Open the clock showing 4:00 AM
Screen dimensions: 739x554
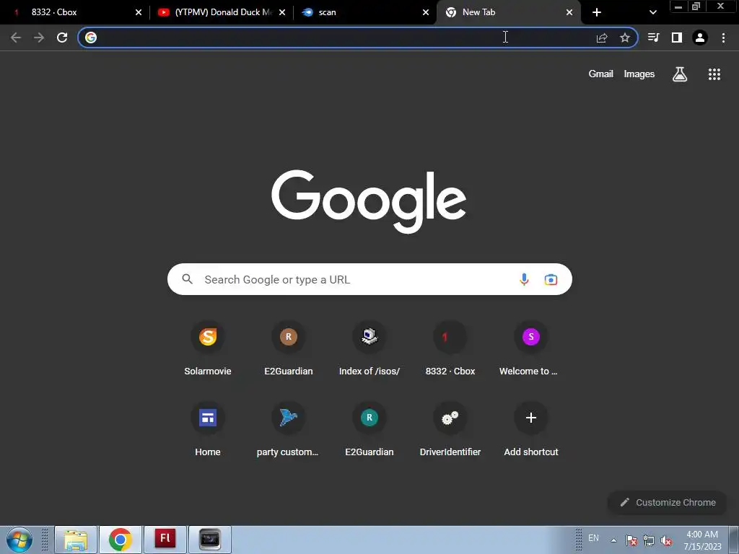702,540
